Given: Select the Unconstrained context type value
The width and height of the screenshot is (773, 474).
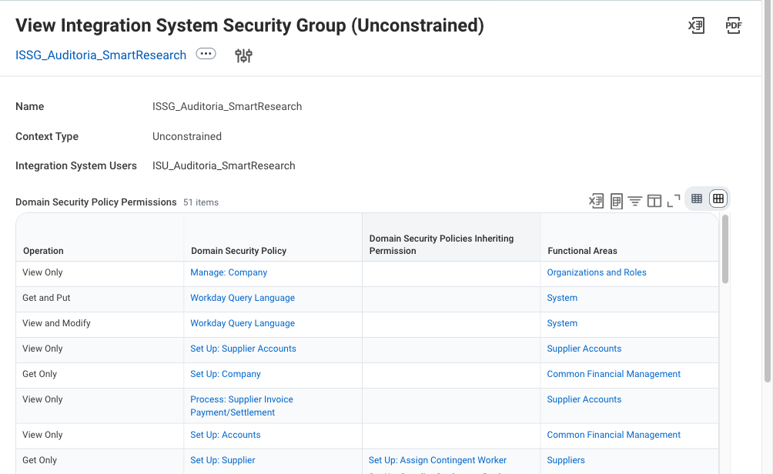Looking at the screenshot, I should coord(187,136).
